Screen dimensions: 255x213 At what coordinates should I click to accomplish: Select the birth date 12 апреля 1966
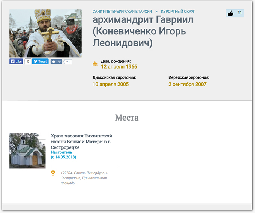click(x=119, y=67)
